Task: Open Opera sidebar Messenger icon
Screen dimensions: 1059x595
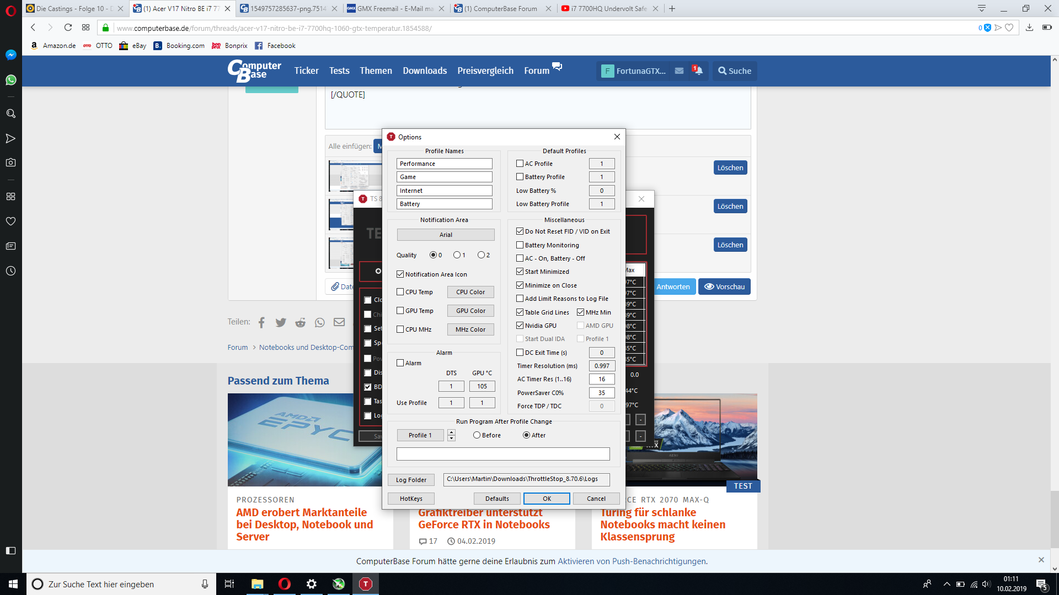Action: (x=10, y=55)
